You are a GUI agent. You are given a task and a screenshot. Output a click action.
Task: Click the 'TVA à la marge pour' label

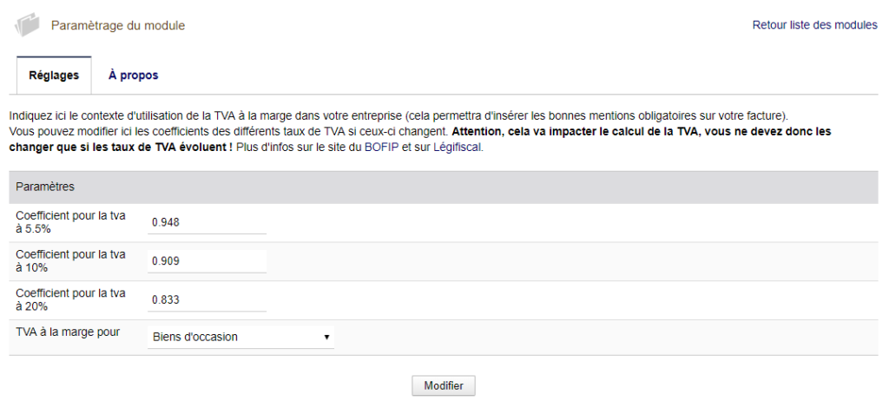click(x=68, y=332)
